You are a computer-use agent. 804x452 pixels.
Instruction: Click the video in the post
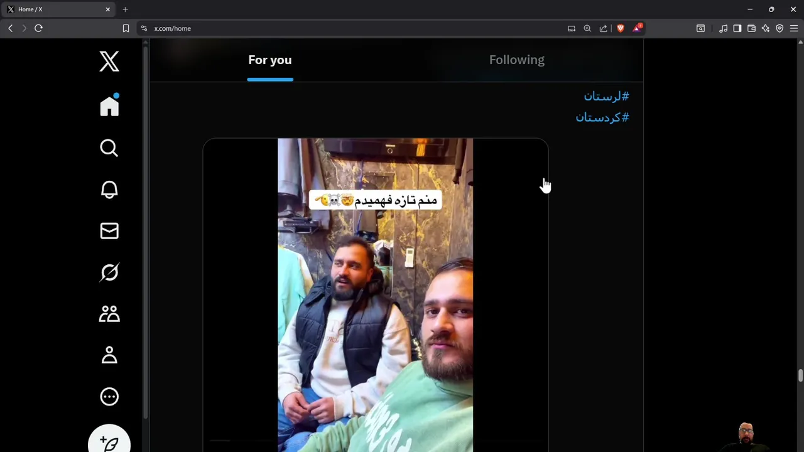click(x=376, y=295)
